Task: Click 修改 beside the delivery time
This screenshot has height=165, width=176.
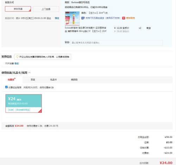Action: (57, 18)
